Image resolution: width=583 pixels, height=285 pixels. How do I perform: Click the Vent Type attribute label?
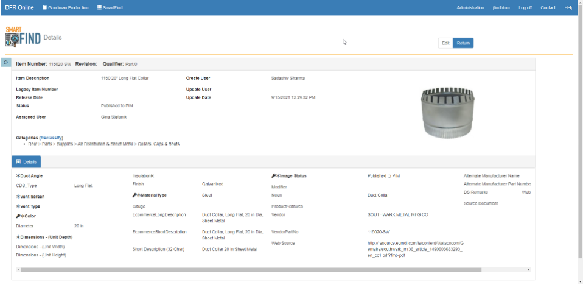pos(28,206)
